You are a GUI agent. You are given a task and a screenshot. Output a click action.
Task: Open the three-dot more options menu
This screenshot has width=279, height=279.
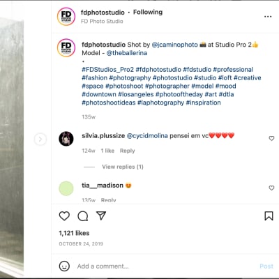[x=268, y=17]
